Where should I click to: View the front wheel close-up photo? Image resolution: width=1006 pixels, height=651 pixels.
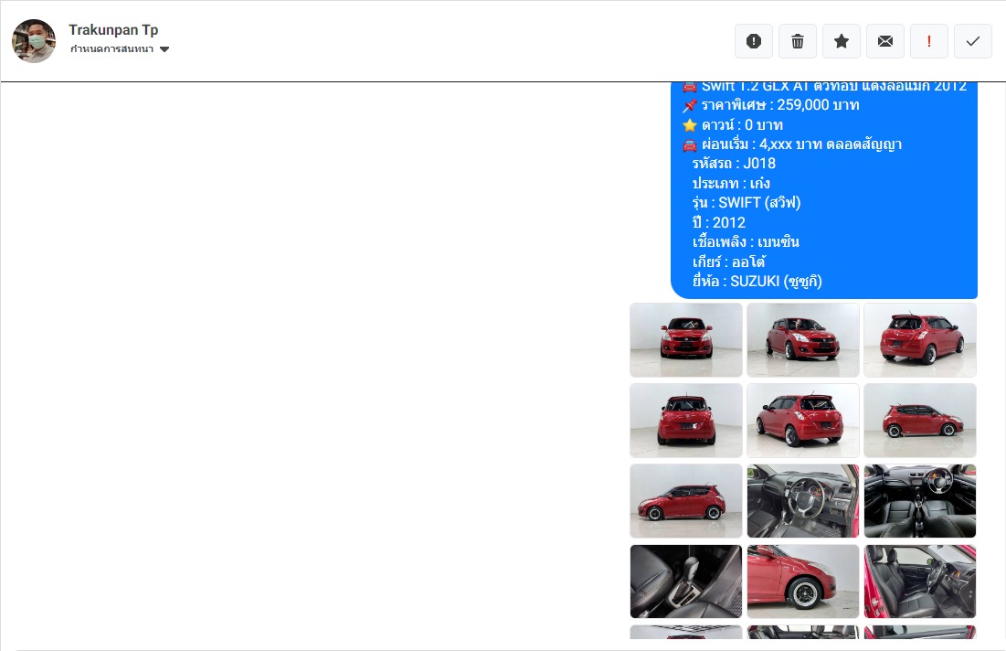802,582
